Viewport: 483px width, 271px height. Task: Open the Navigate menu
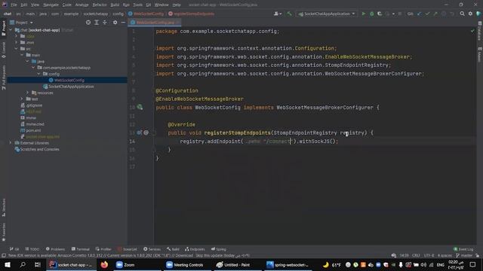point(51,5)
